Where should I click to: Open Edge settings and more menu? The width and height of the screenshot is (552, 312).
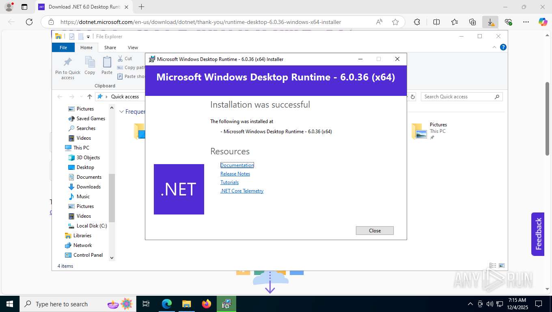tap(526, 22)
